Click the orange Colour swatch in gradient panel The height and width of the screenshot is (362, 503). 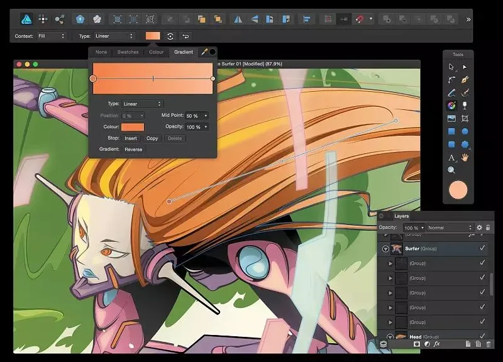[133, 127]
